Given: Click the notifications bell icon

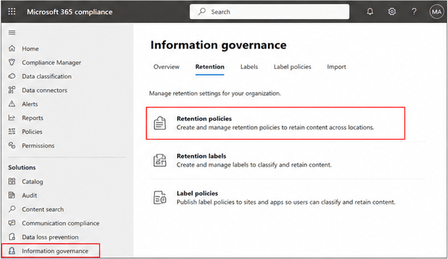Looking at the screenshot, I should [370, 11].
